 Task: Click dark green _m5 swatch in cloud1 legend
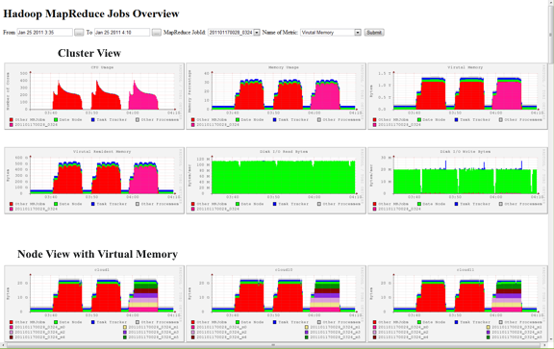[x=125, y=337]
